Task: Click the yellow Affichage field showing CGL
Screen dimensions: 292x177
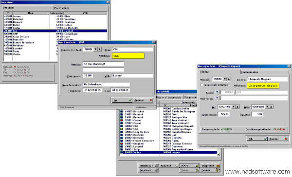Action: pyautogui.click(x=128, y=56)
